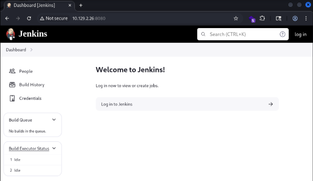Viewport: 313px width, 181px height.
Task: Bookmark this page with the star icon
Action: click(x=236, y=18)
